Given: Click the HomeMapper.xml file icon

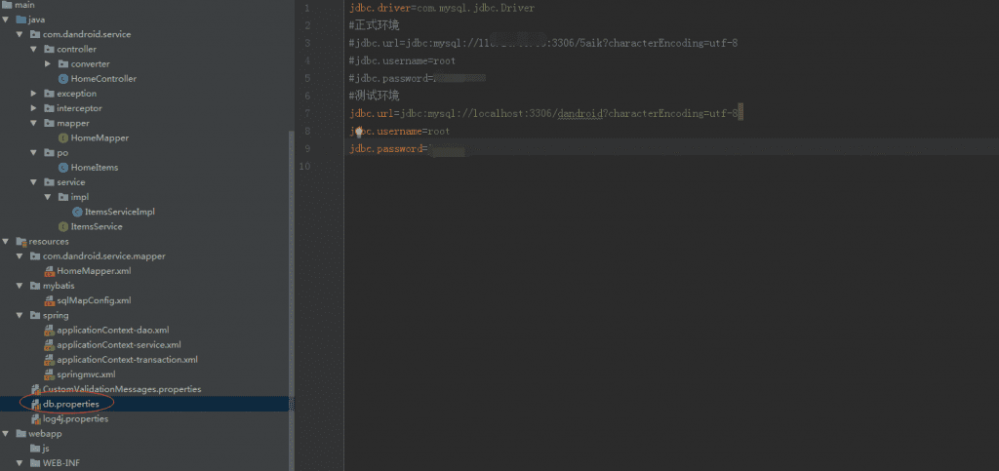Looking at the screenshot, I should [50, 271].
